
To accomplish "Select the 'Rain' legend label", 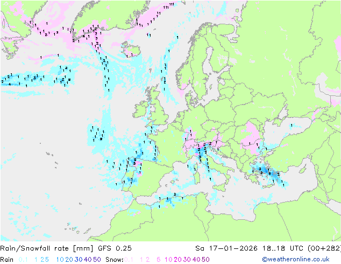I will click(x=7, y=260).
